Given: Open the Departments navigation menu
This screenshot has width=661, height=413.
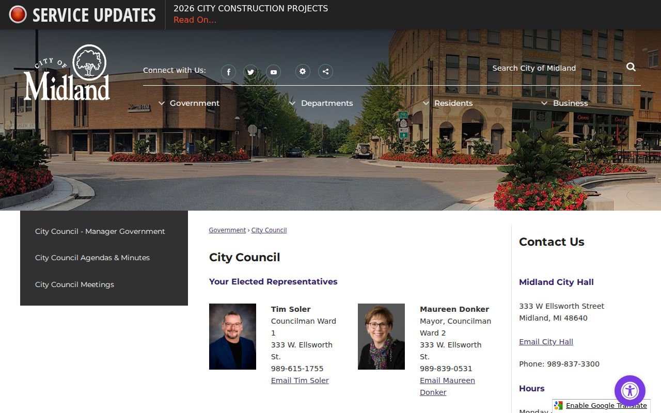Looking at the screenshot, I should tap(327, 103).
